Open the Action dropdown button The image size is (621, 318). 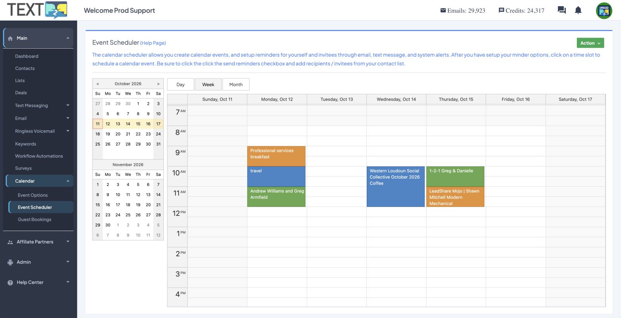(x=590, y=43)
